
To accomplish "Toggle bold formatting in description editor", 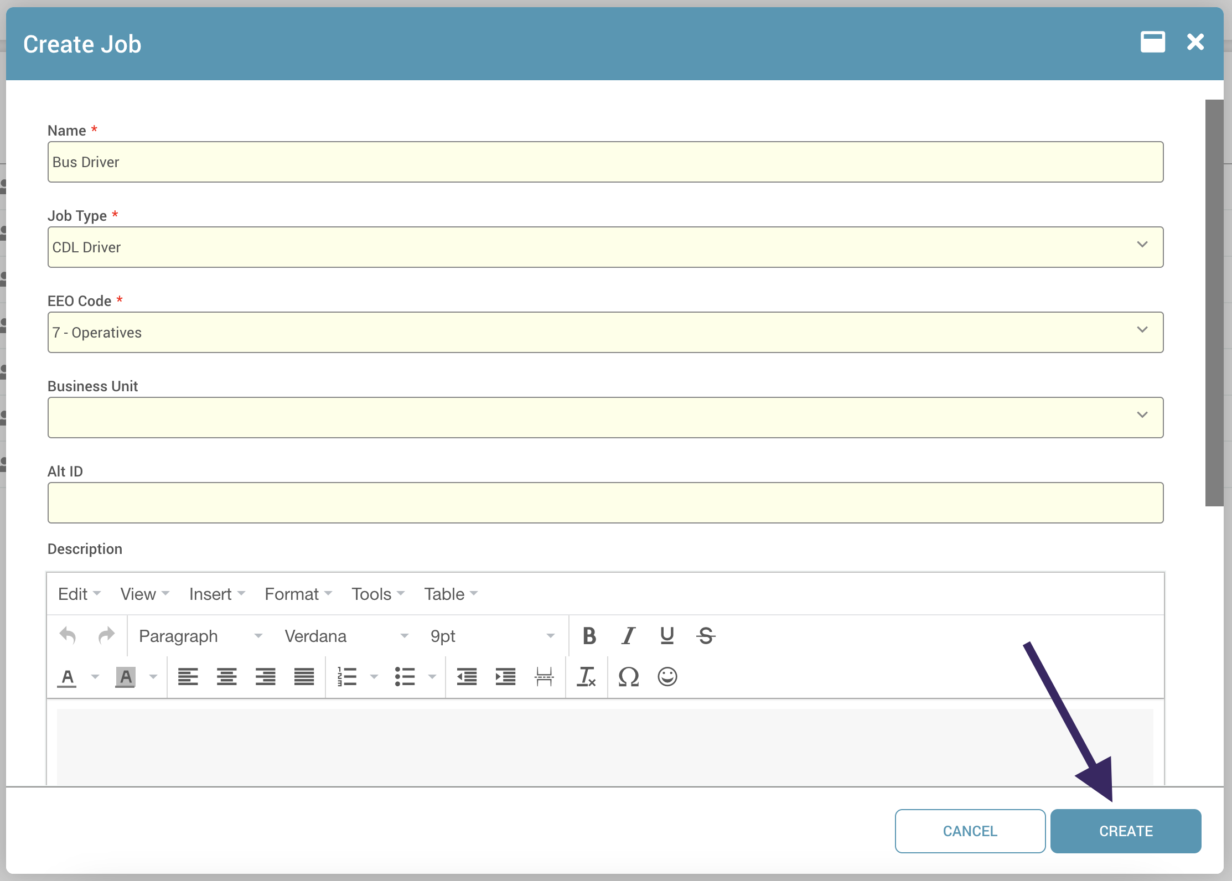I will pos(589,636).
